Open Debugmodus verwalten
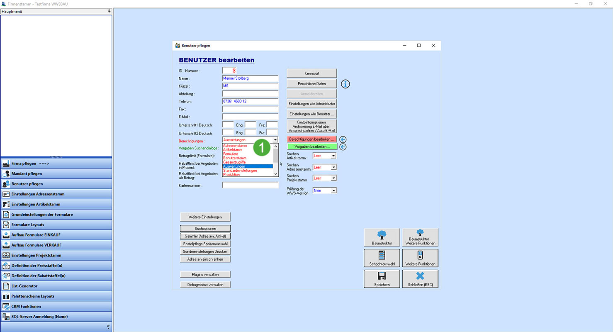 (205, 285)
